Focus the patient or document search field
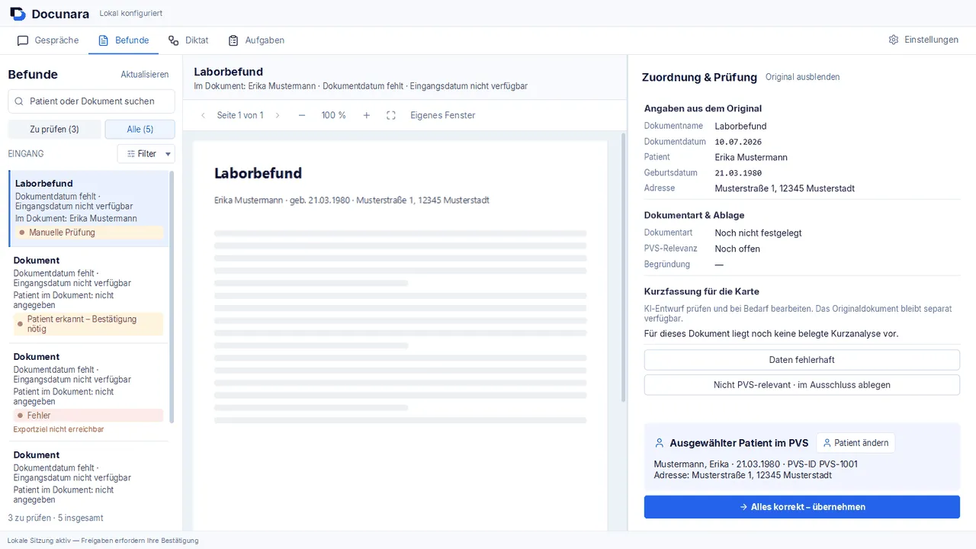 91,101
